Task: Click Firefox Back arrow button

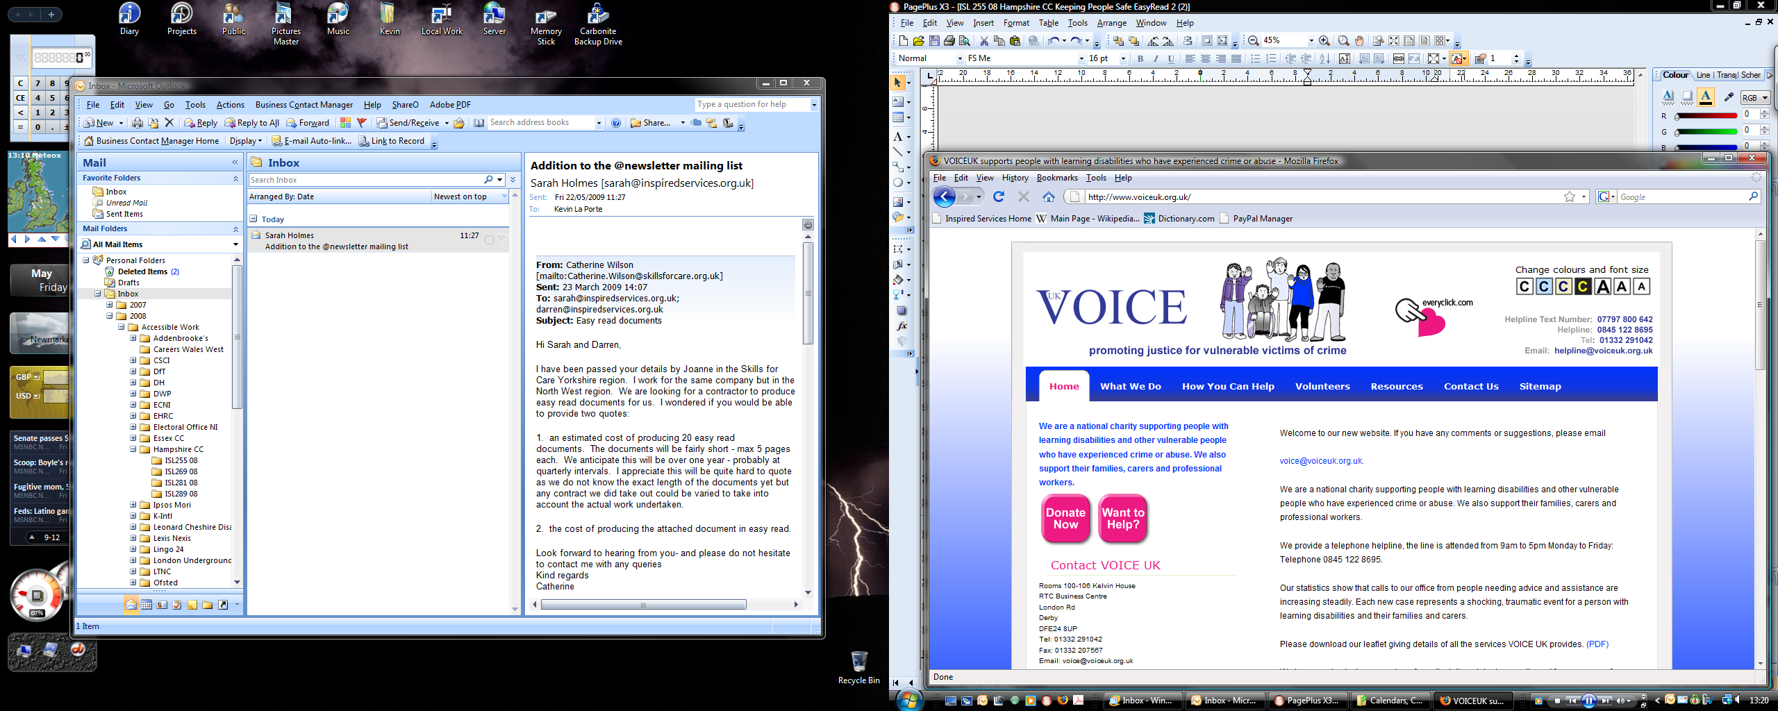Action: 944,196
